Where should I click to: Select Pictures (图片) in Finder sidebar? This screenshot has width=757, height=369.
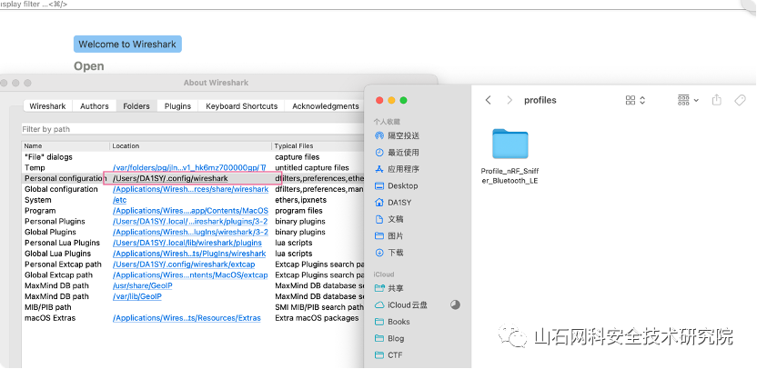389,236
